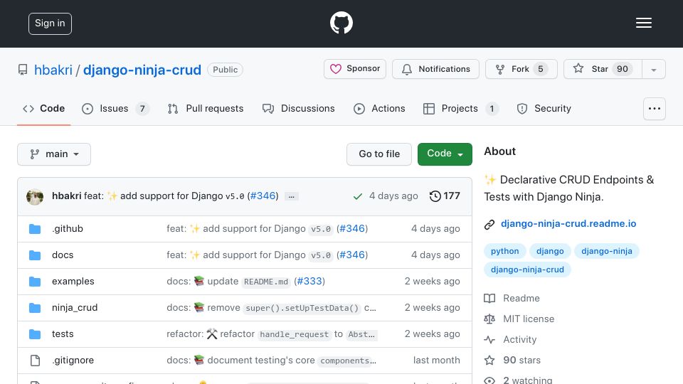This screenshot has width=683, height=384.
Task: Click the Go to file button
Action: [x=379, y=154]
